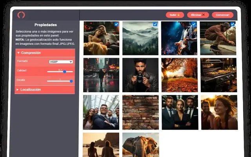251x157 pixels.
Task: Uncheck the misty mountains image checkbox
Action: point(155,24)
